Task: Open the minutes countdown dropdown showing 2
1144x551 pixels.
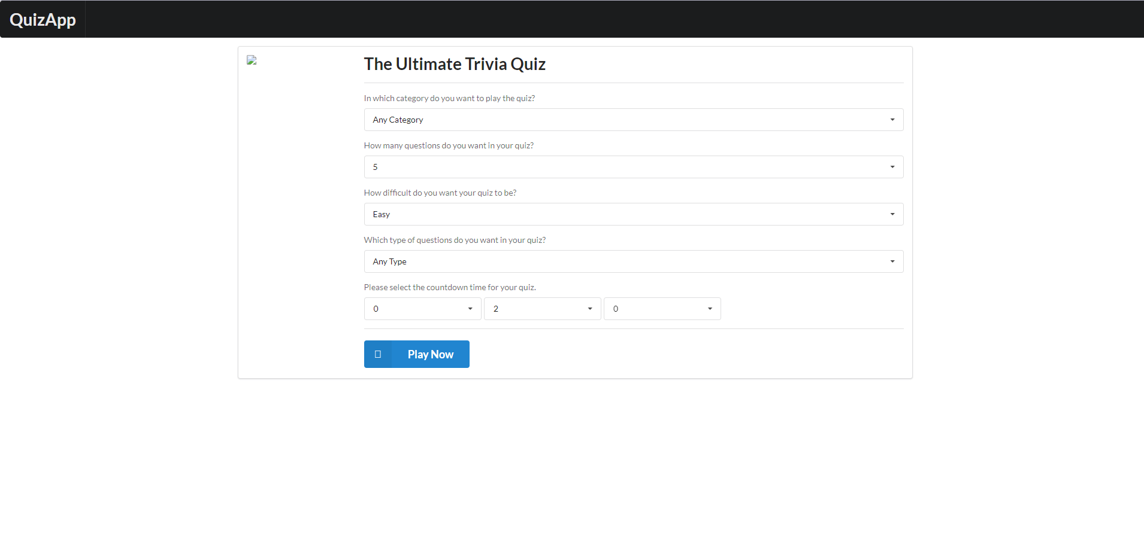Action: pos(543,309)
